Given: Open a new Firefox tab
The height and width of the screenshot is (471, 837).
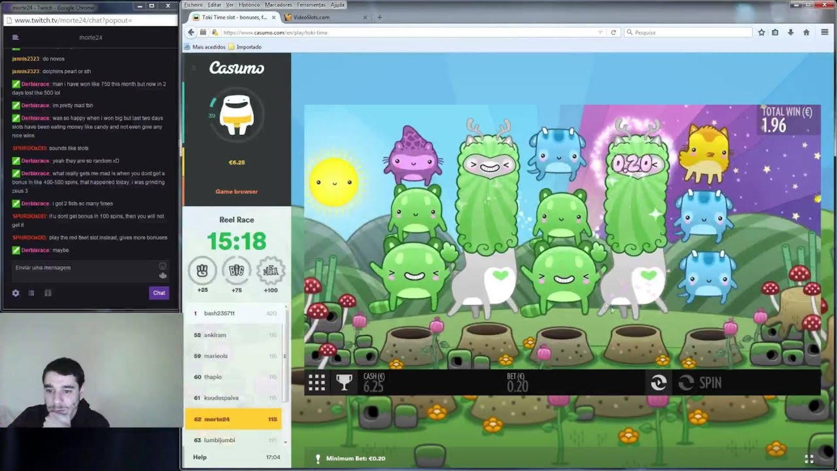Looking at the screenshot, I should point(379,17).
